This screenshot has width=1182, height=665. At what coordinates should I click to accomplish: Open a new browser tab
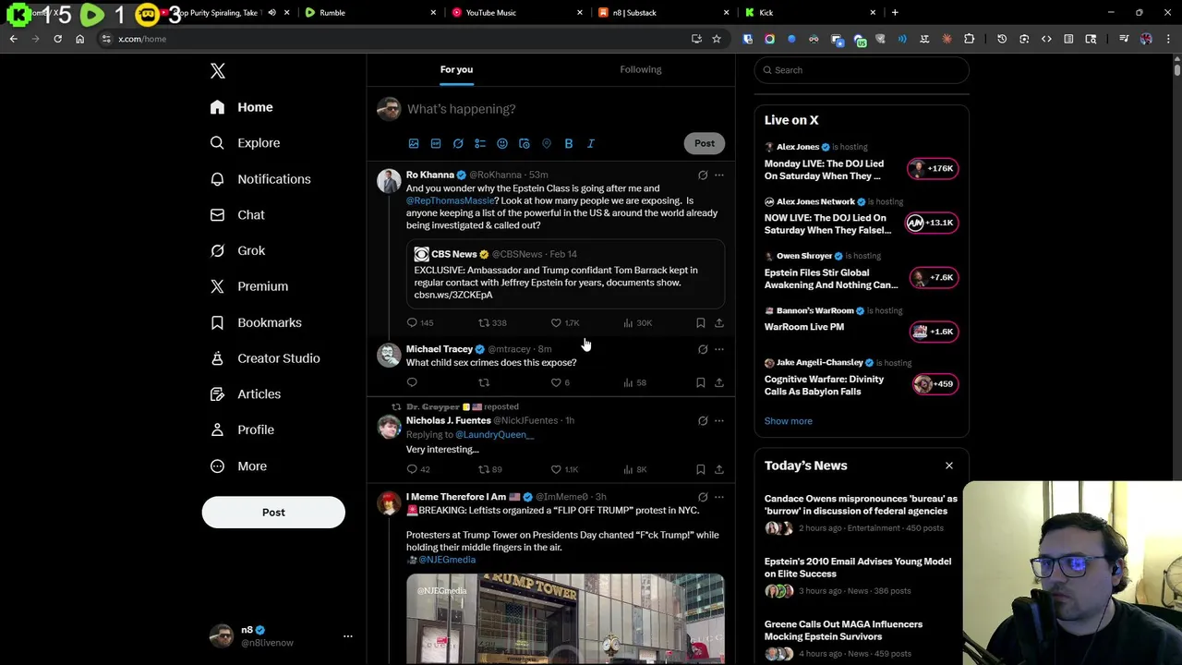click(895, 13)
